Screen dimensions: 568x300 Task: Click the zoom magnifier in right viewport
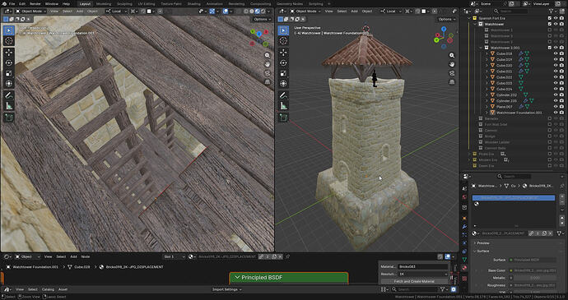tap(452, 55)
